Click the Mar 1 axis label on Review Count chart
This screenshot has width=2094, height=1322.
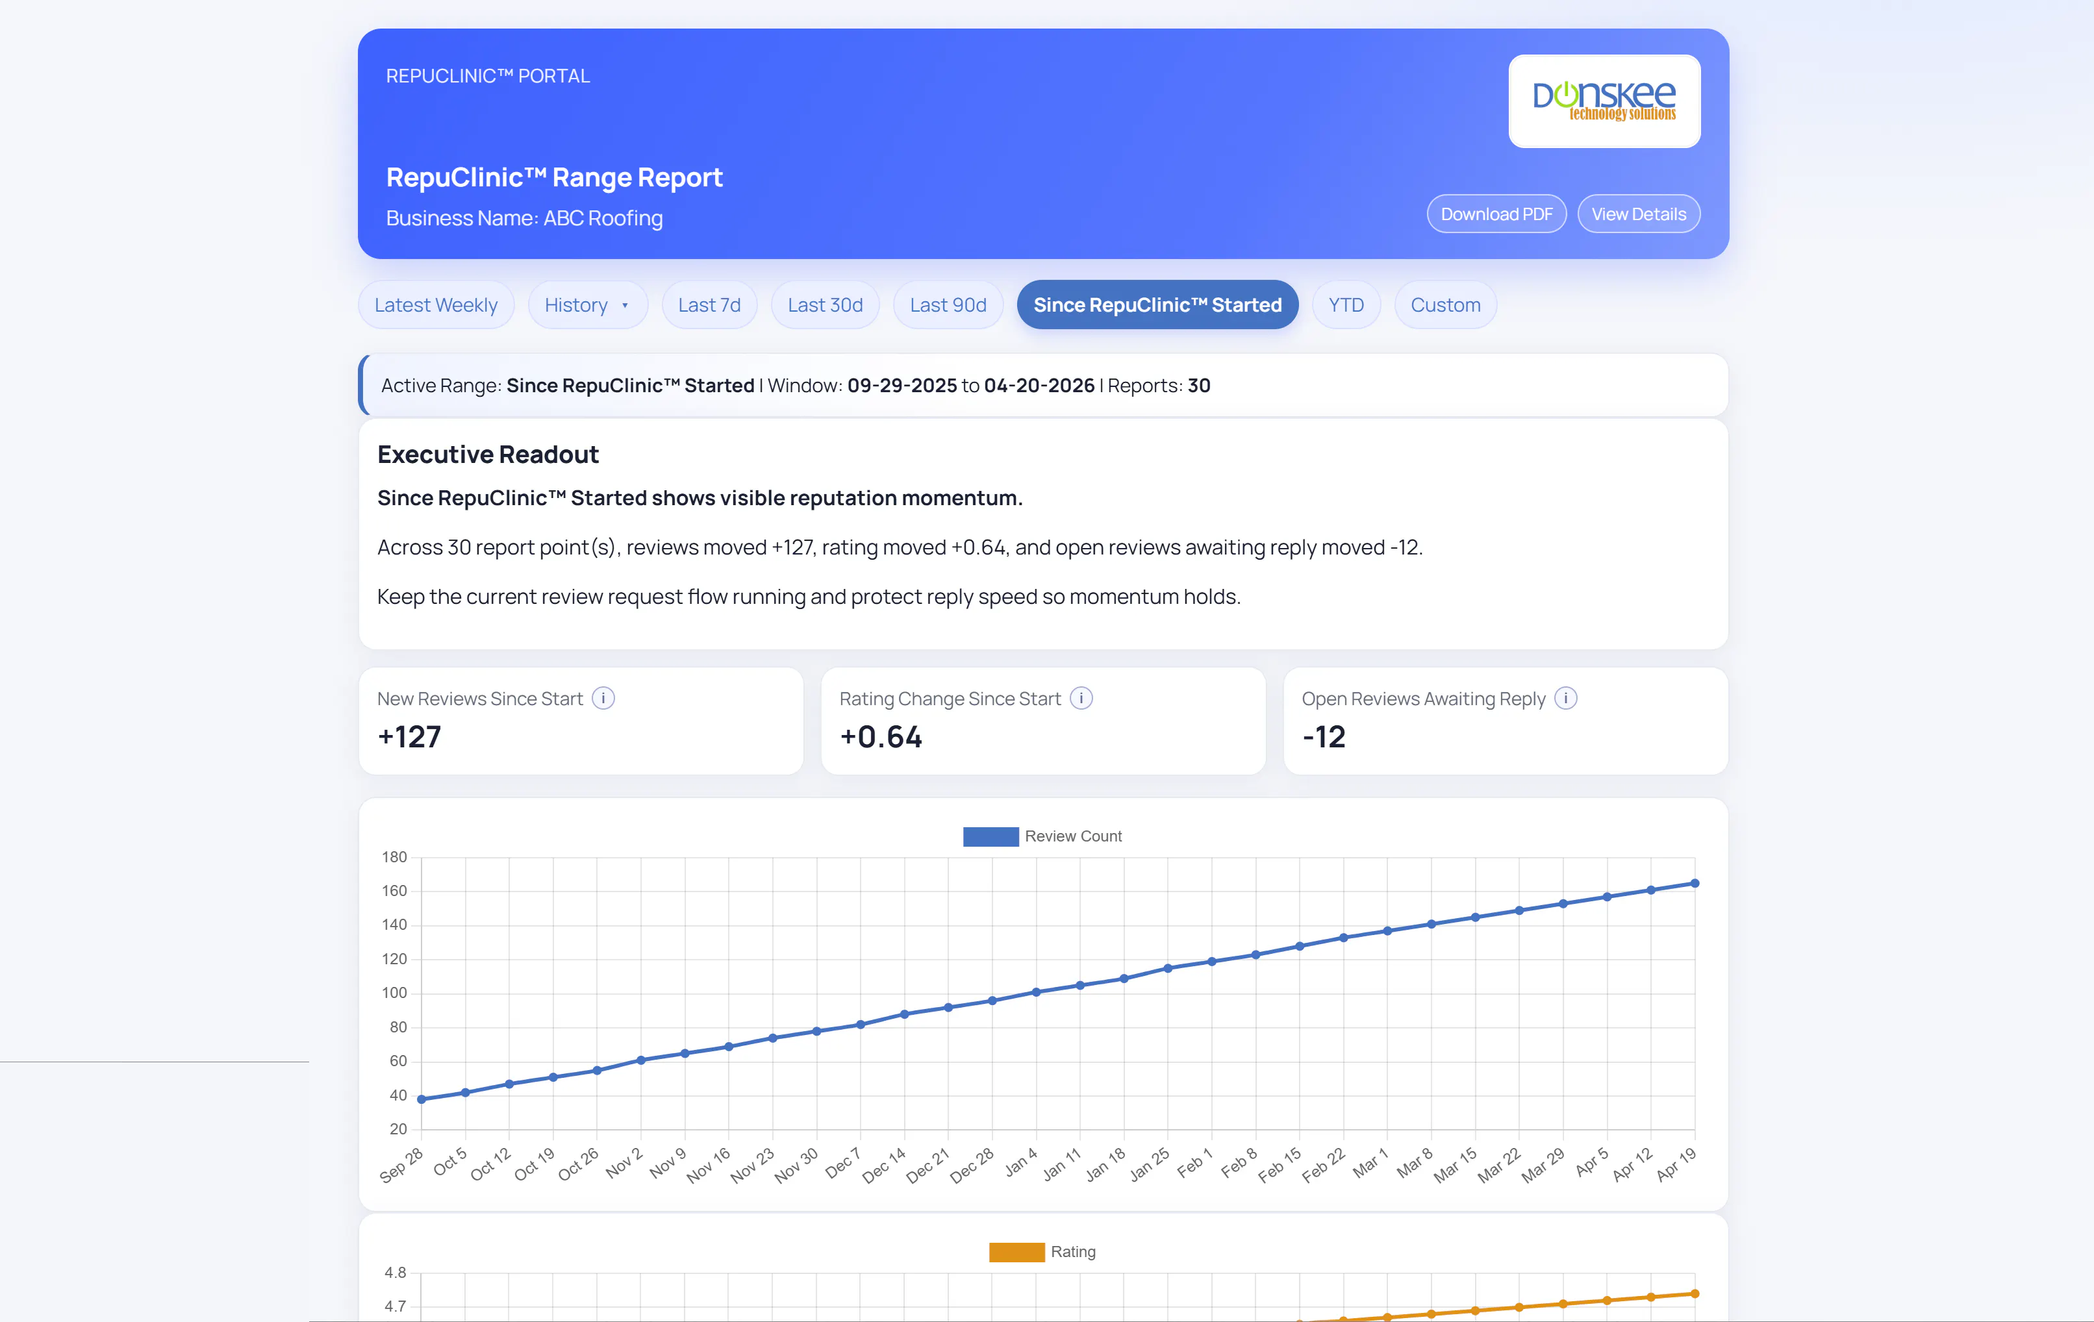coord(1370,1163)
